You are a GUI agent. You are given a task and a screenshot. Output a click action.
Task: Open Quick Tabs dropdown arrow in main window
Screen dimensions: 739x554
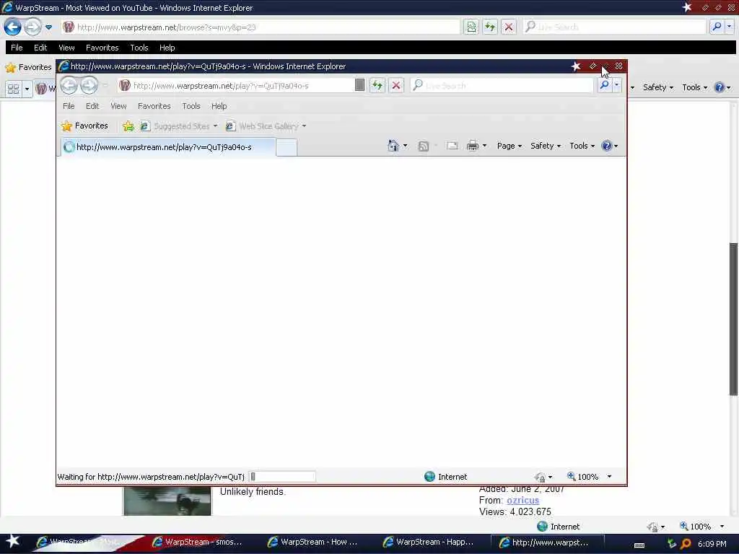pyautogui.click(x=27, y=89)
